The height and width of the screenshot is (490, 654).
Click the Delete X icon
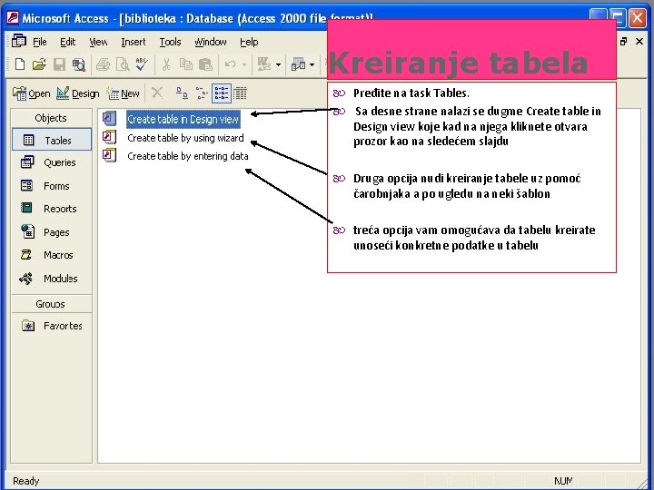(157, 93)
